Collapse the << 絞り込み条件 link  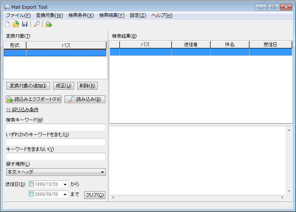click(x=22, y=110)
